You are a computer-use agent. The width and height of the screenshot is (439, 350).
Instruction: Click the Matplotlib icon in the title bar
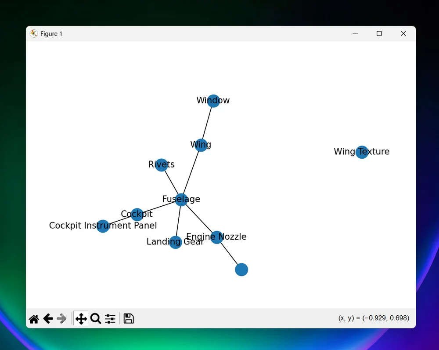pyautogui.click(x=34, y=34)
